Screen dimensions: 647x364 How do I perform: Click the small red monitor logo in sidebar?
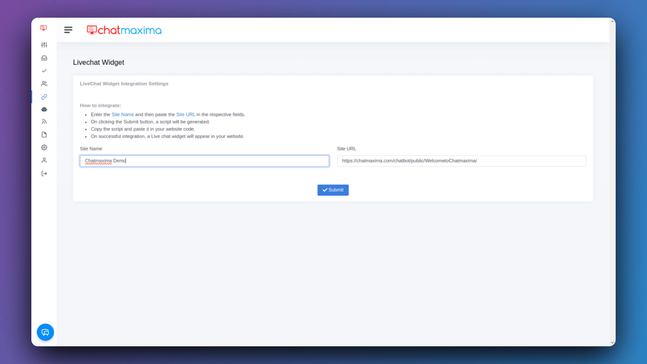click(43, 28)
